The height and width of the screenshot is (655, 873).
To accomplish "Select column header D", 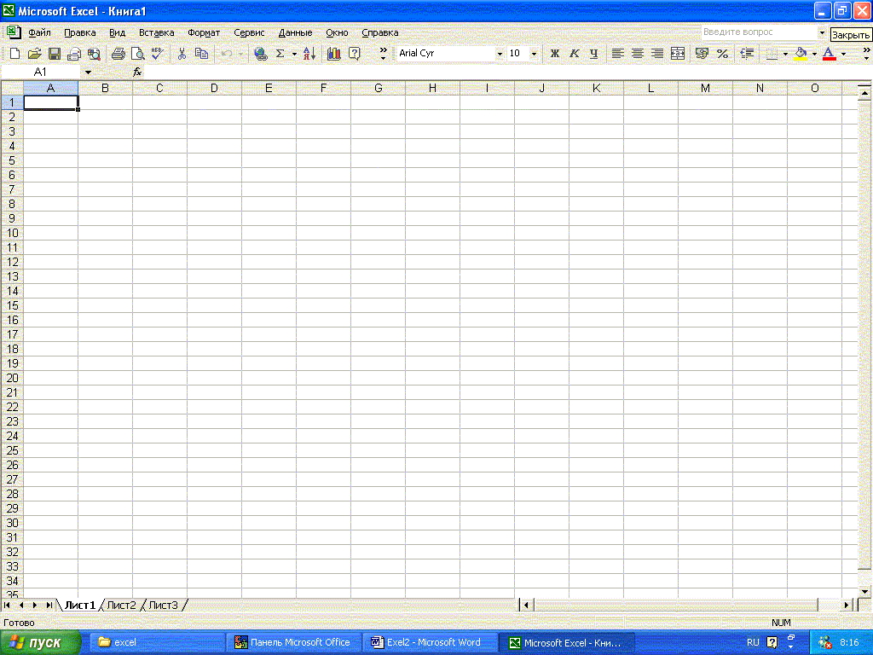I will point(214,88).
